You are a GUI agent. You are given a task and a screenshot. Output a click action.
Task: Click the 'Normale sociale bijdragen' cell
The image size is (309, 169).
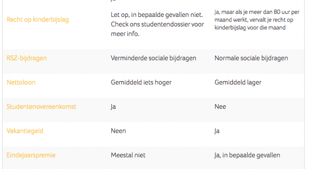coord(251,58)
